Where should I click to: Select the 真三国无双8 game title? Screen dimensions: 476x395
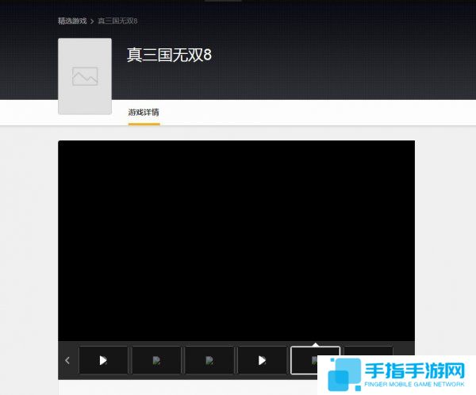pyautogui.click(x=169, y=55)
